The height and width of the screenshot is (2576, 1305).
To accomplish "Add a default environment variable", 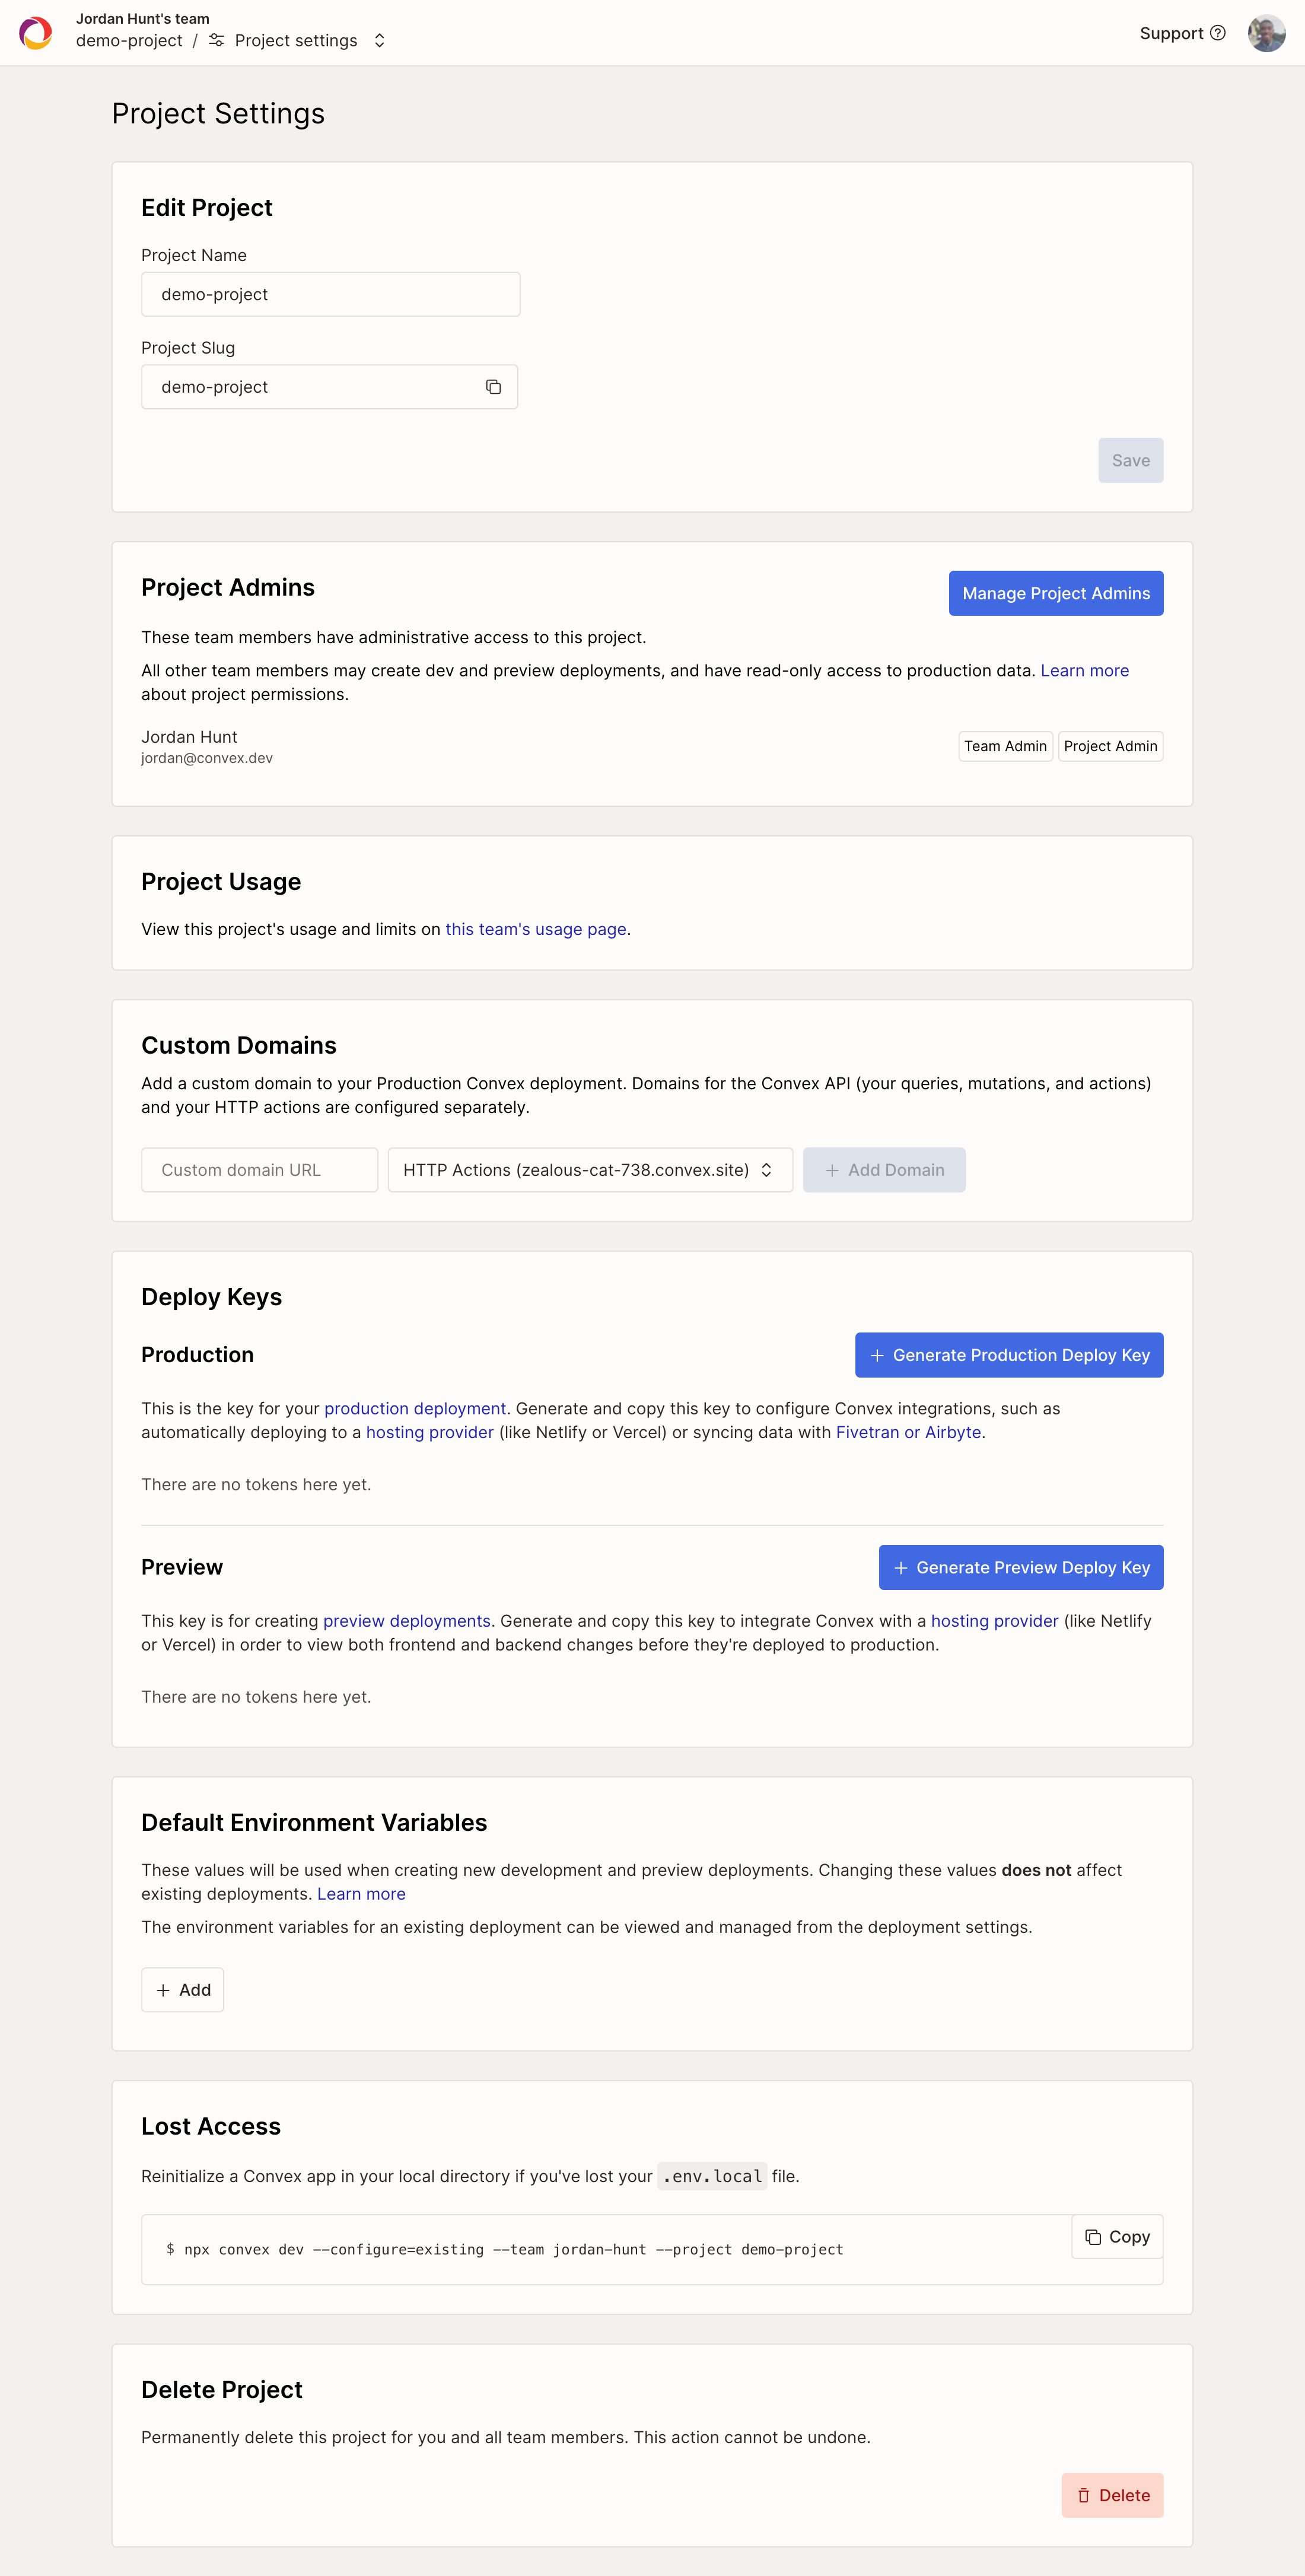I will pos(183,1990).
